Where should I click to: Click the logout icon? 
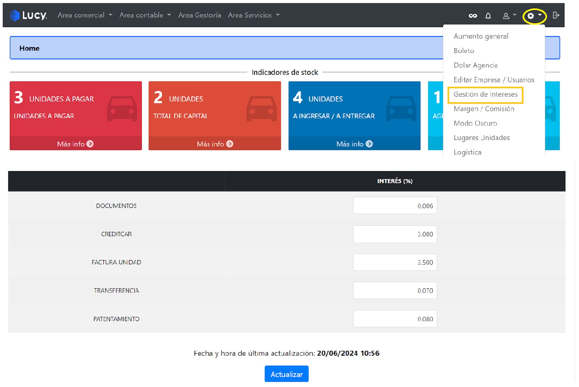(556, 15)
